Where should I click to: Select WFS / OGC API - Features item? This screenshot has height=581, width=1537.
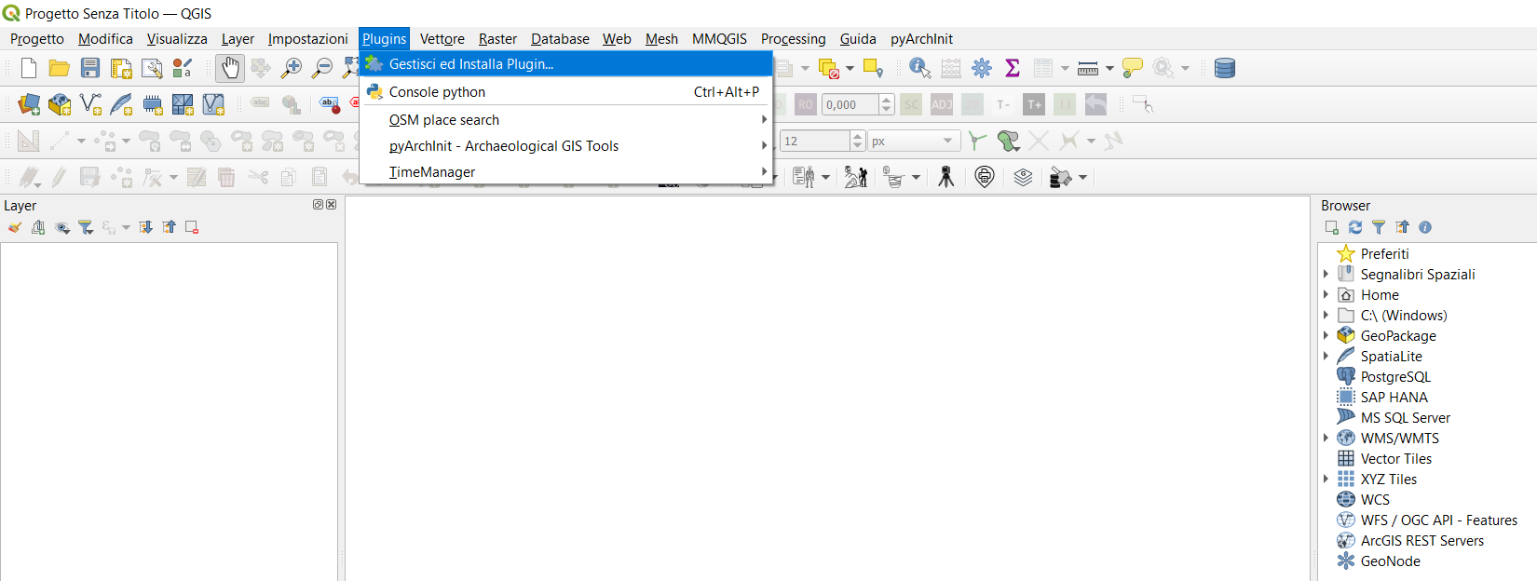point(1438,520)
